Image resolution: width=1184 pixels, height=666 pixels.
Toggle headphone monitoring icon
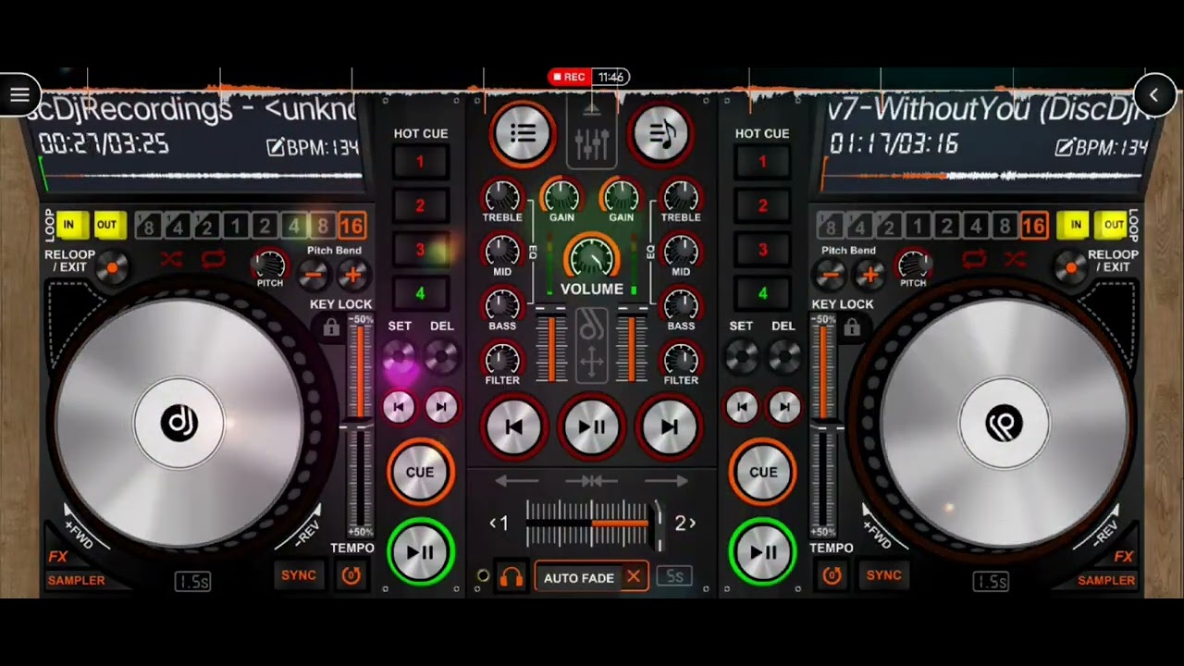(512, 577)
